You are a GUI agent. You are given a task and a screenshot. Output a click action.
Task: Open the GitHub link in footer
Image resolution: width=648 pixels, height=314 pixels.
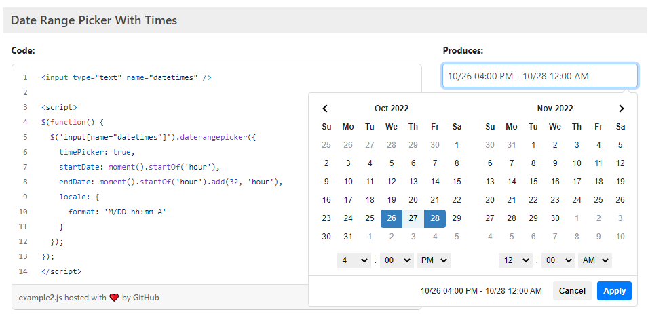click(146, 298)
